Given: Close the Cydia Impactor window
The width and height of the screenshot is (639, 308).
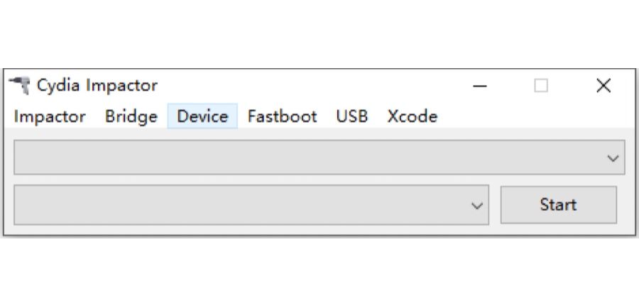Looking at the screenshot, I should coord(603,86).
